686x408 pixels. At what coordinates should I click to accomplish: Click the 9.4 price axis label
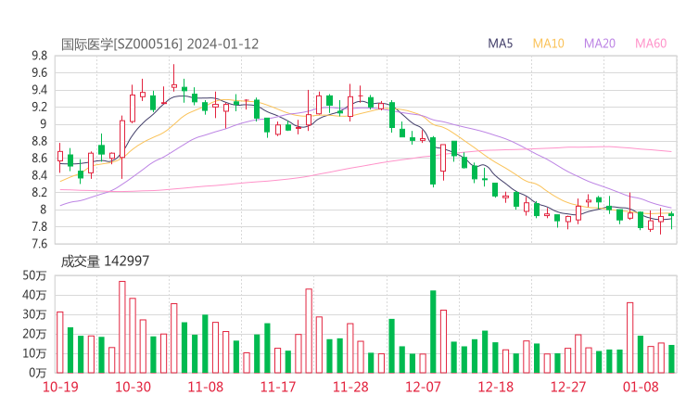click(39, 90)
